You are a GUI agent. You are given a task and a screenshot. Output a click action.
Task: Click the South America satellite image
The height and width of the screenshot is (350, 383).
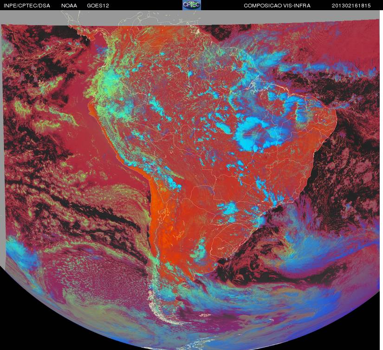pos(190,180)
